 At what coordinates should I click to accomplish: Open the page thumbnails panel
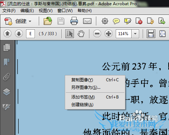click(x=7, y=47)
